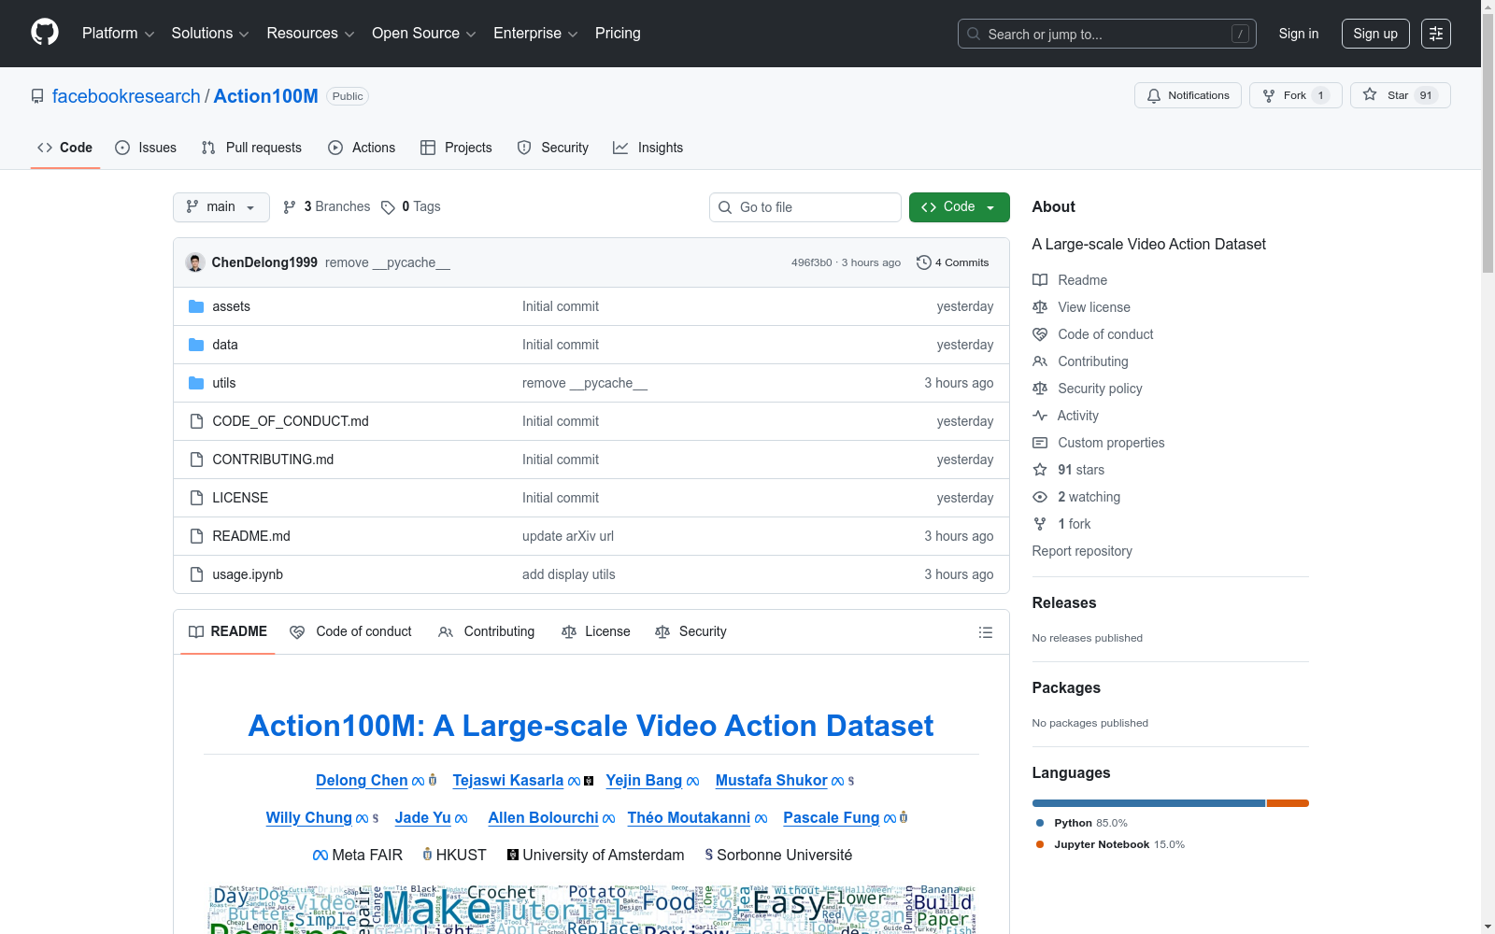Switch to the Pull requests tab
The height and width of the screenshot is (934, 1495).
251,148
